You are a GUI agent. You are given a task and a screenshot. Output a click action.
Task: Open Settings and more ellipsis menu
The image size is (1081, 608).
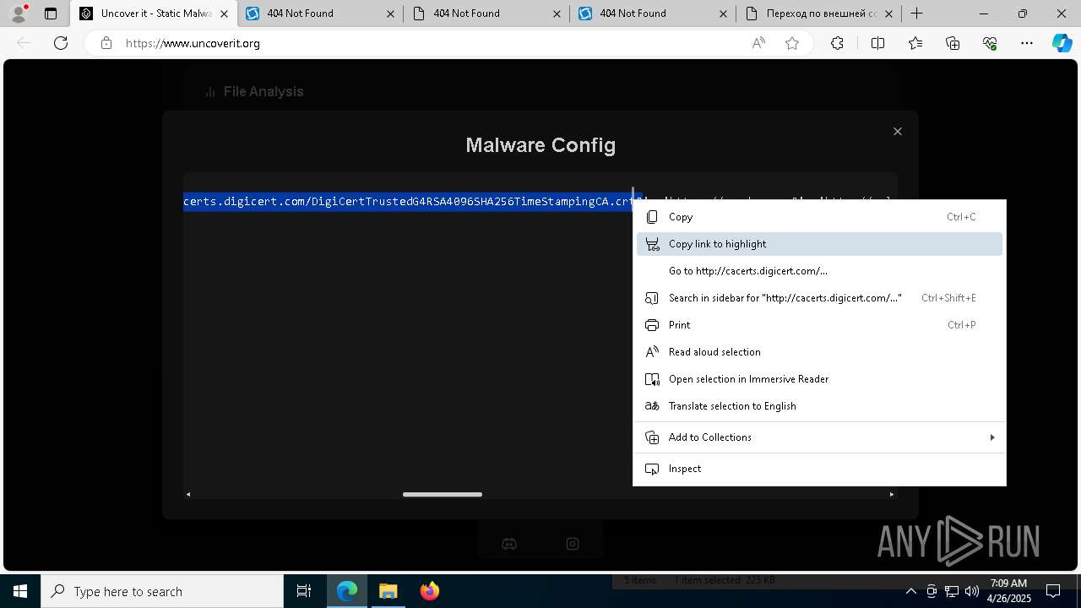pyautogui.click(x=1027, y=43)
